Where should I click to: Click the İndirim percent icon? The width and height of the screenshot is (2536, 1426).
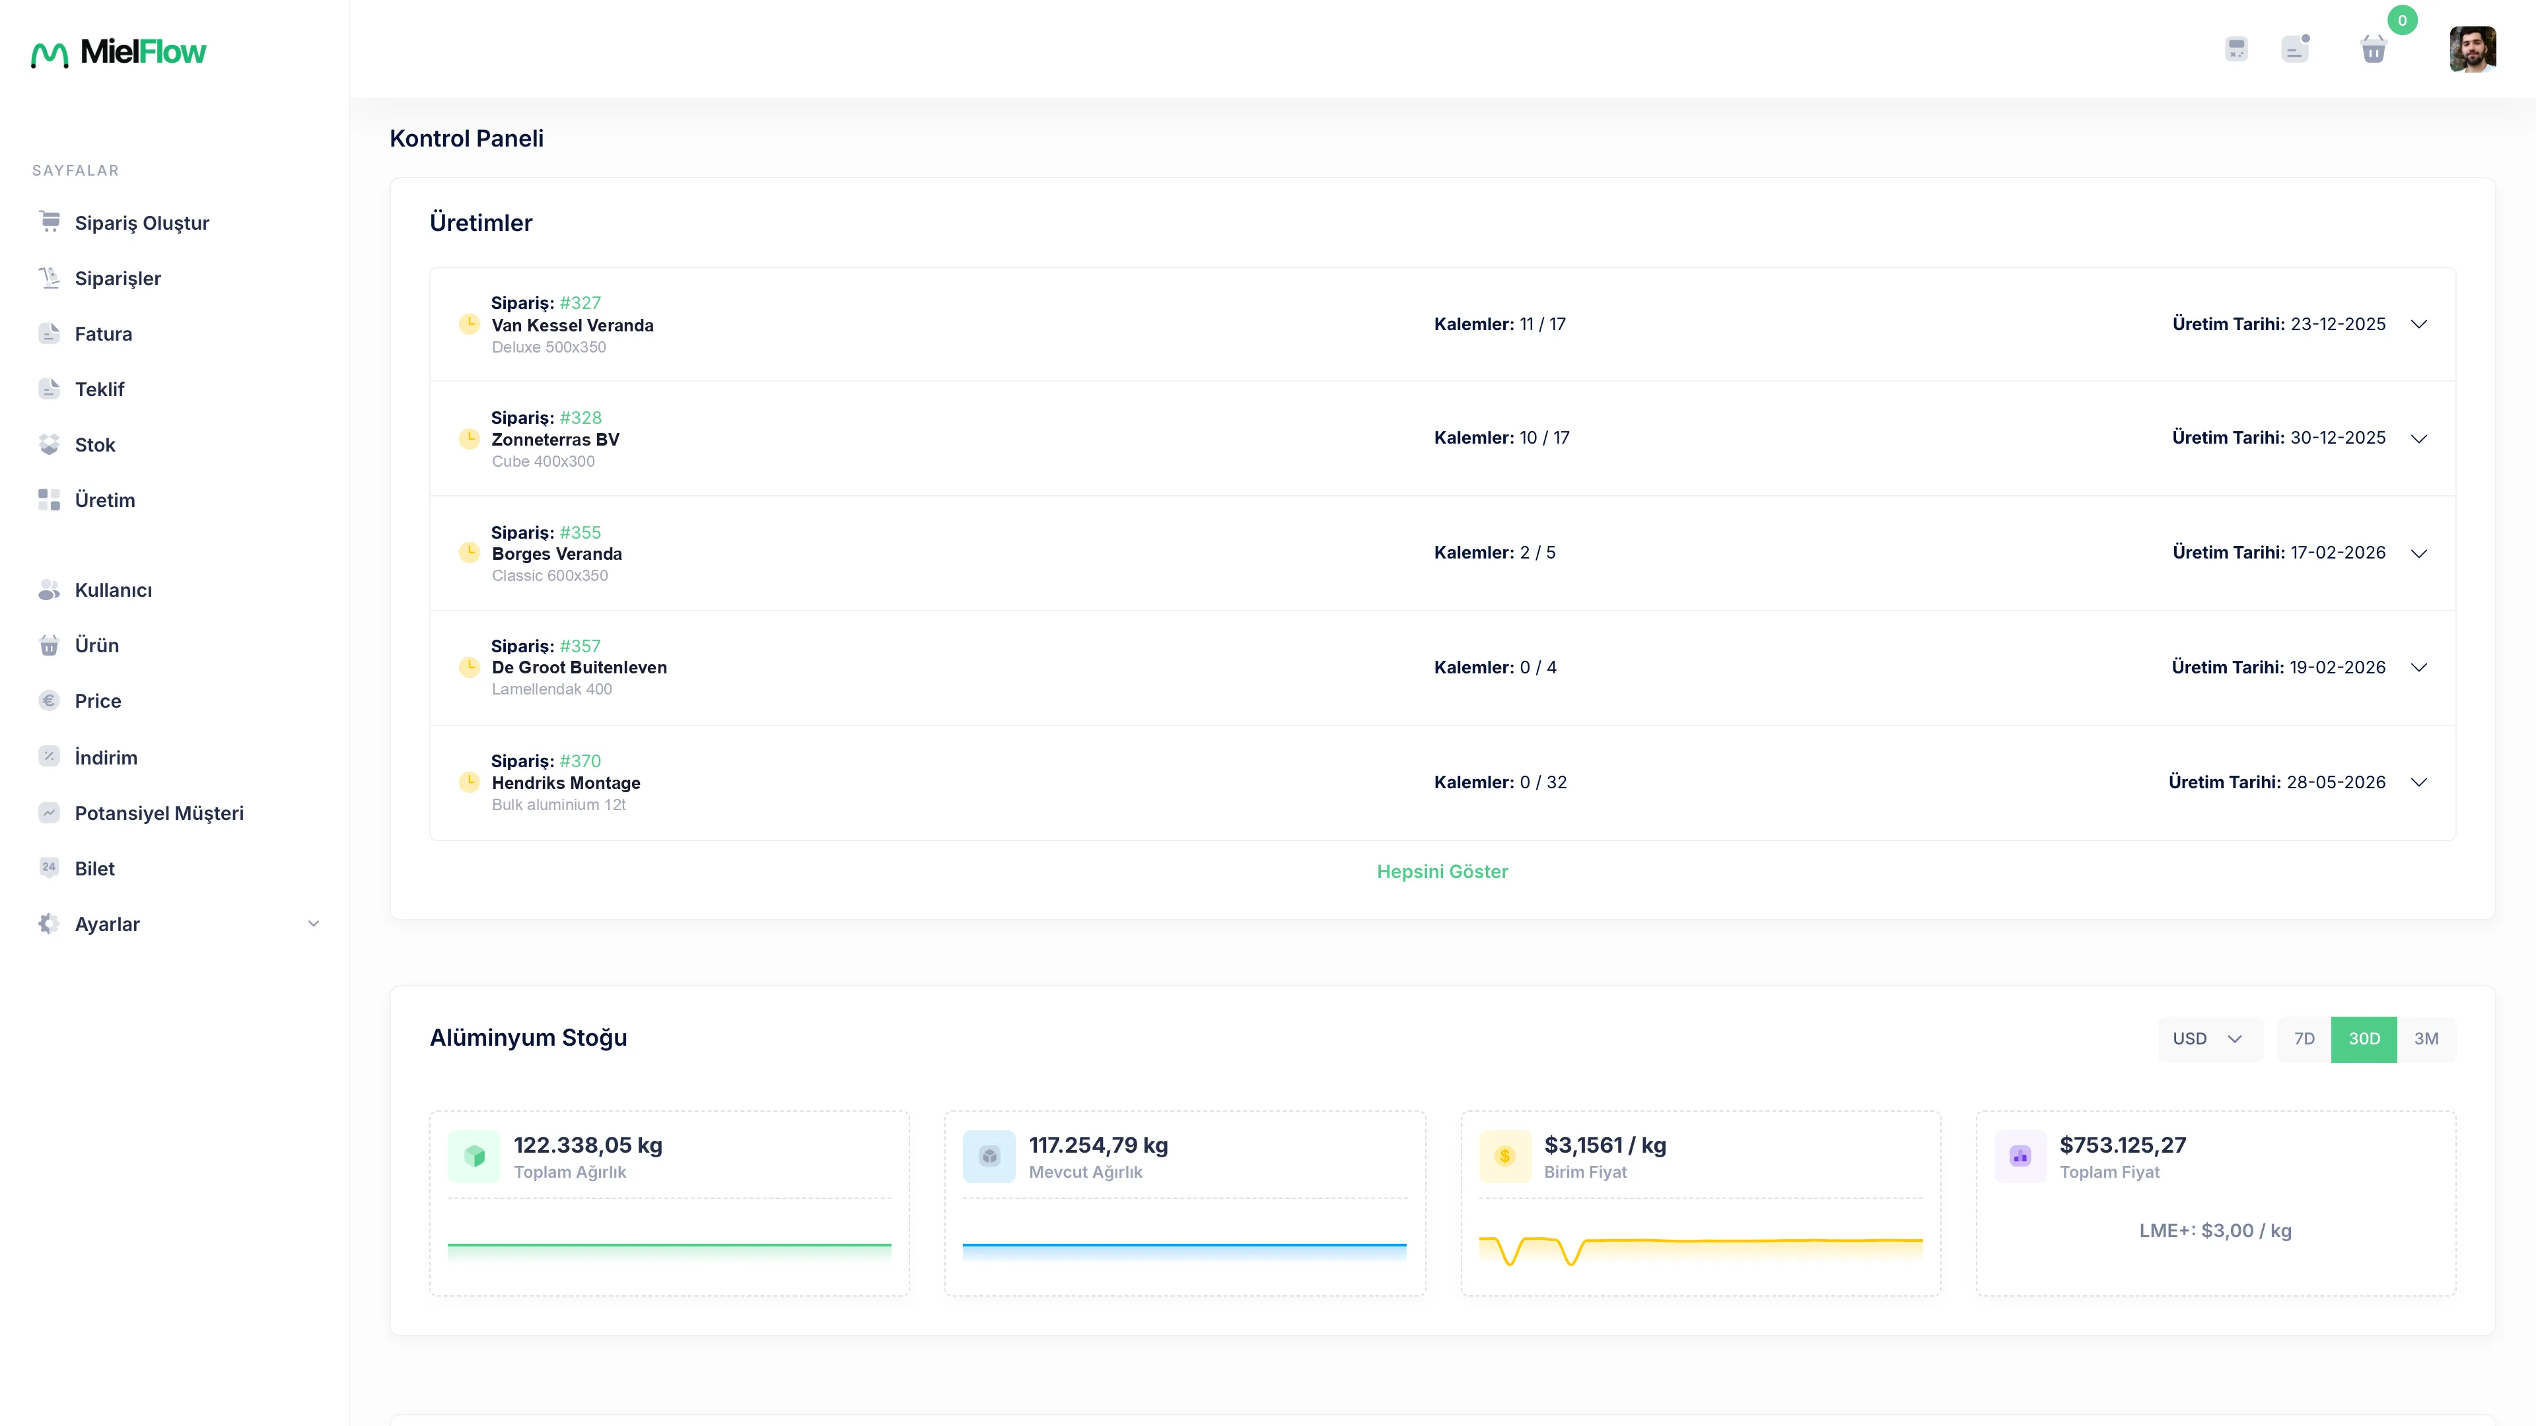[x=50, y=756]
